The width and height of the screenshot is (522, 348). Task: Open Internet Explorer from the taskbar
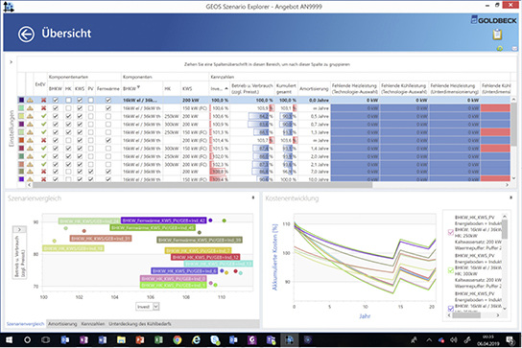[x=197, y=340]
